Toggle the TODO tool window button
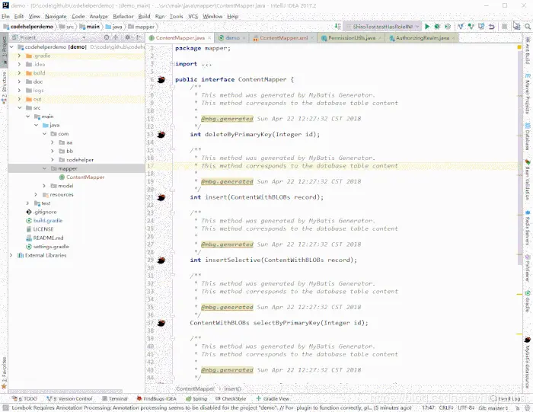This screenshot has width=533, height=412. pos(25,399)
